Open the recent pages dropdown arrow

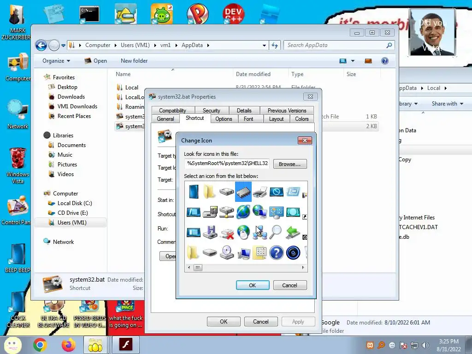pyautogui.click(x=63, y=46)
